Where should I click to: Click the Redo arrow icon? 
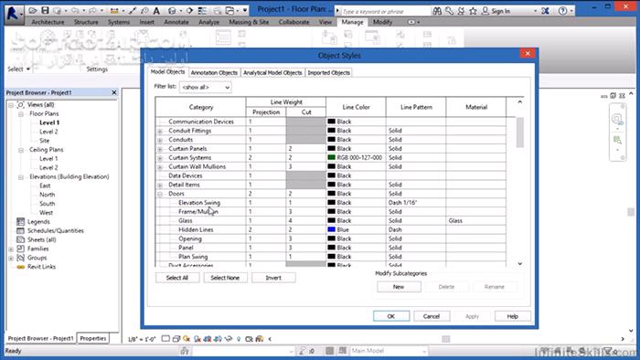coord(91,11)
